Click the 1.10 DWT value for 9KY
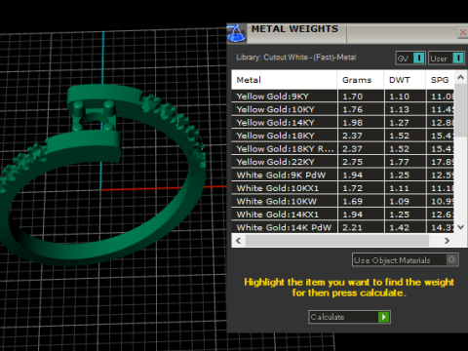 (x=400, y=97)
